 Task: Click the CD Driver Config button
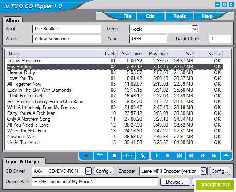tap(104, 171)
